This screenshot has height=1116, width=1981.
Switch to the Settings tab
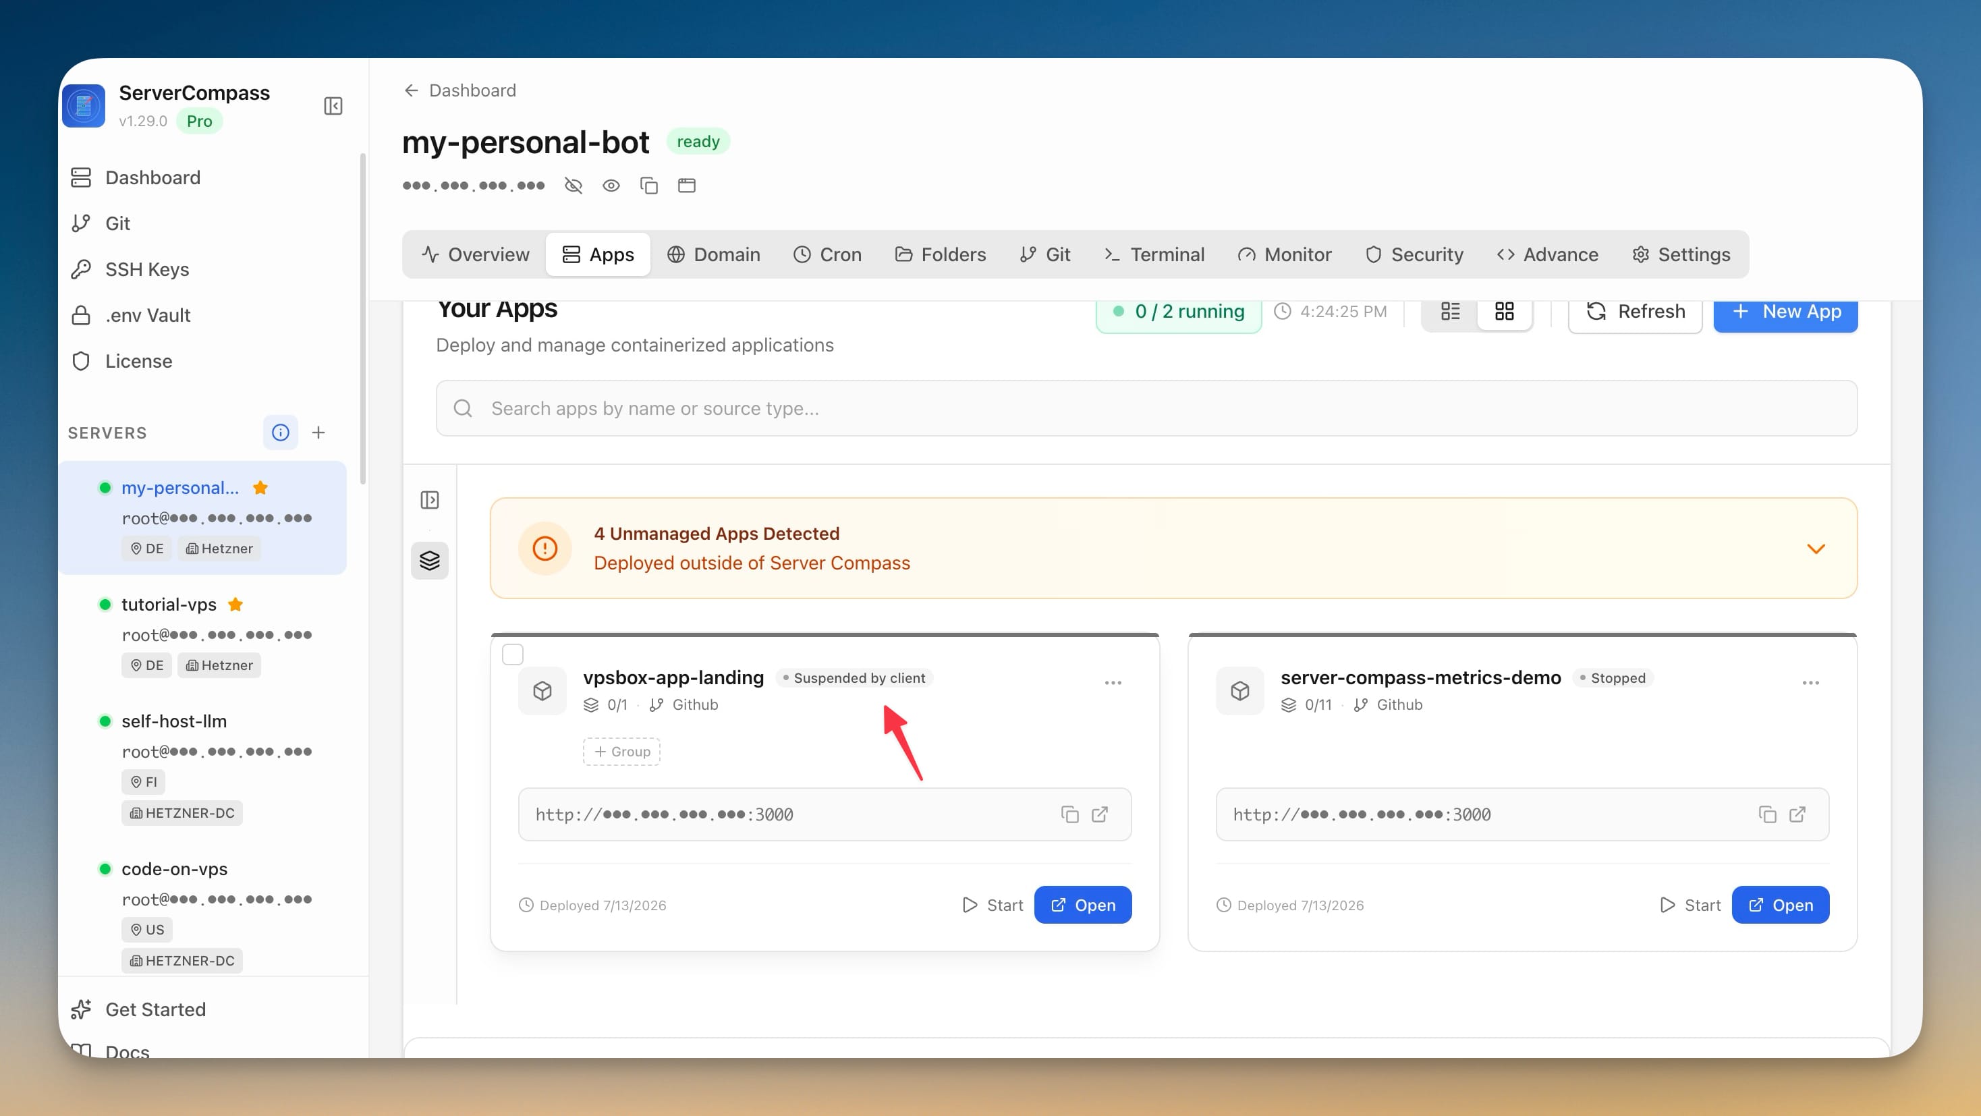pyautogui.click(x=1681, y=254)
